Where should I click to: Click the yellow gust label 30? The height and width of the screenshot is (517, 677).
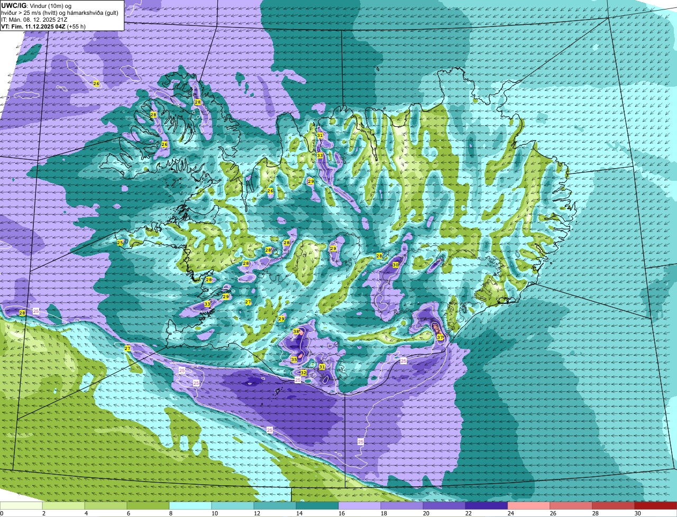pyautogui.click(x=396, y=265)
